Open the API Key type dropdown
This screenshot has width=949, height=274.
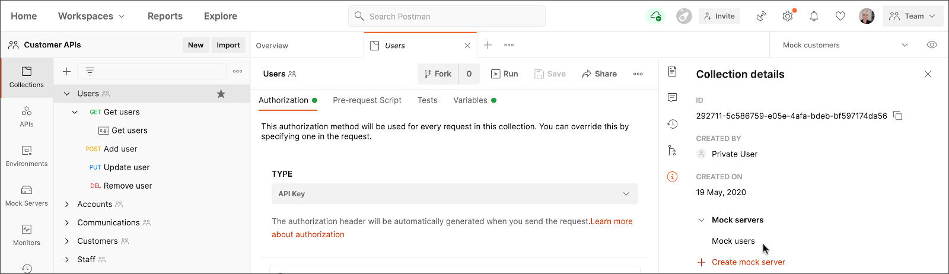point(454,194)
